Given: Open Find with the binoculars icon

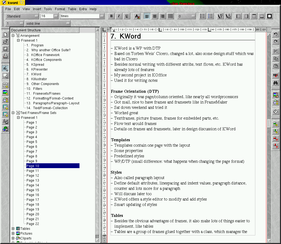Looking at the screenshot, I should click(275, 83).
